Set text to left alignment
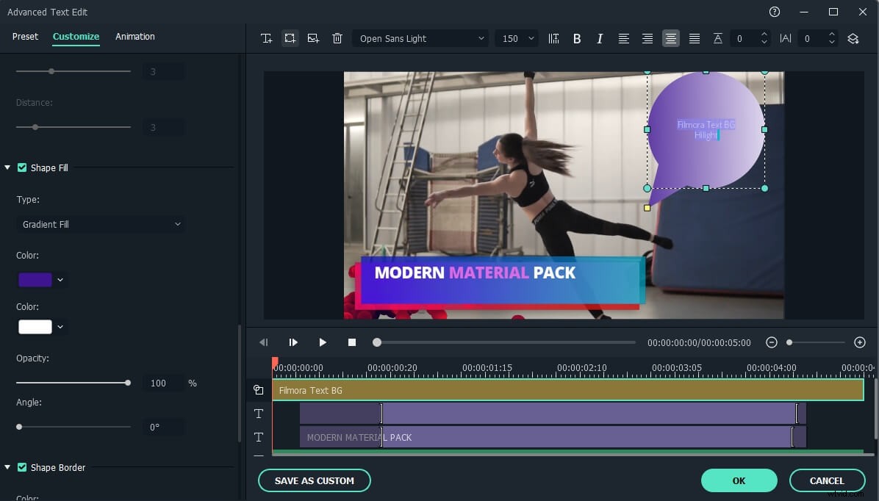 click(624, 38)
